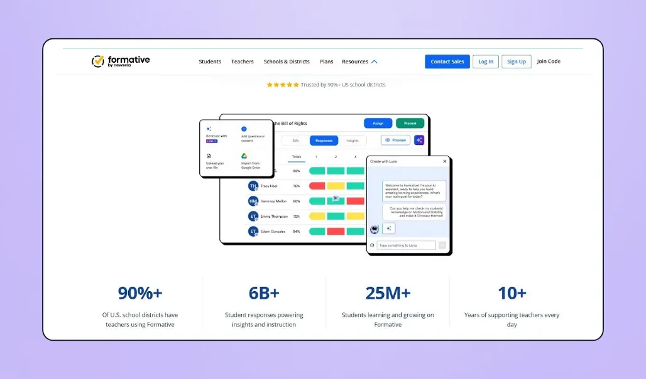This screenshot has width=646, height=379.
Task: Click the purple AI sparkle icon beside Preview
Action: click(x=419, y=140)
